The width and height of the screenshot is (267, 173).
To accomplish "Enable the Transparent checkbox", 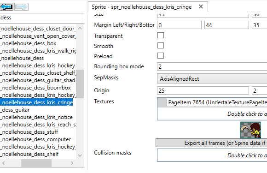I will (x=161, y=36).
